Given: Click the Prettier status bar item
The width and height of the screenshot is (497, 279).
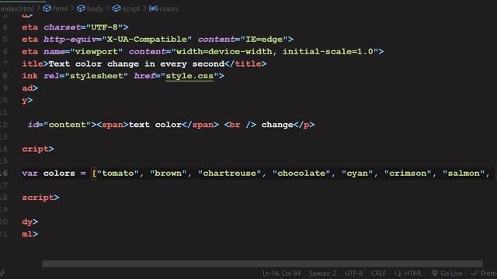Looking at the screenshot, I should [x=484, y=274].
